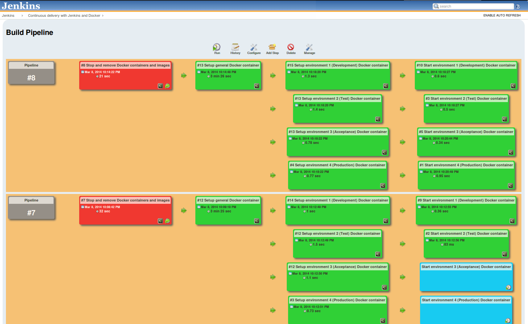Open #15 Setup environment 1 (Development) build title
Screen dimensions: 528x324
tap(338, 65)
